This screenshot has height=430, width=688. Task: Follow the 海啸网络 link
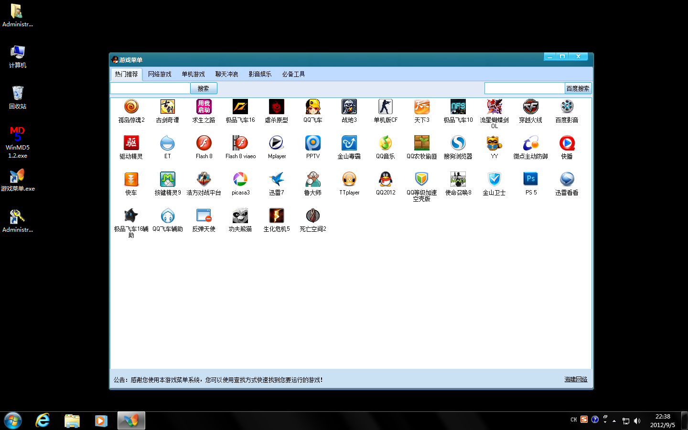[x=576, y=379]
